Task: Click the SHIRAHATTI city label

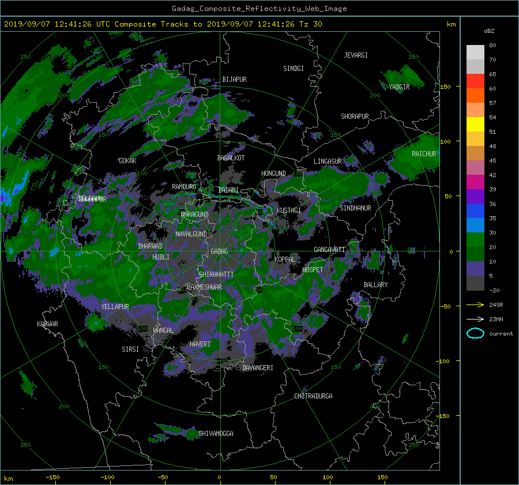Action: coord(216,275)
